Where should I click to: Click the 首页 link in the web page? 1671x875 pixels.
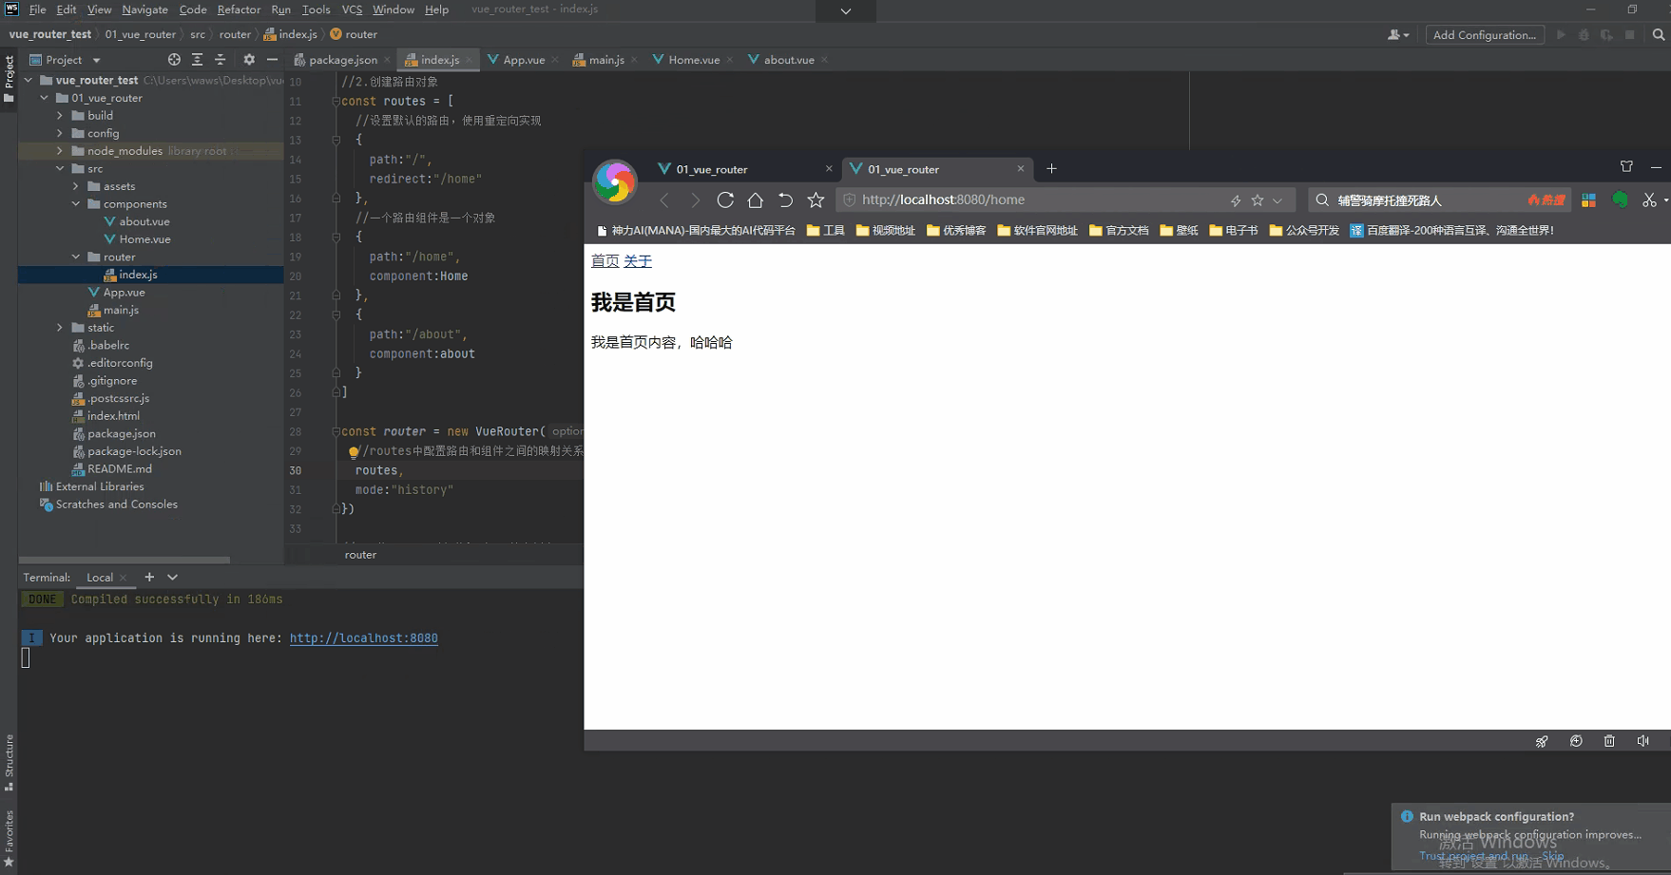pos(605,261)
